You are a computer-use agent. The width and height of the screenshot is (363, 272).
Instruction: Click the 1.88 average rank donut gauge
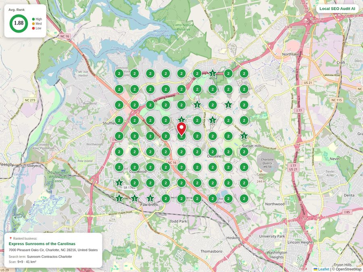[x=19, y=23]
